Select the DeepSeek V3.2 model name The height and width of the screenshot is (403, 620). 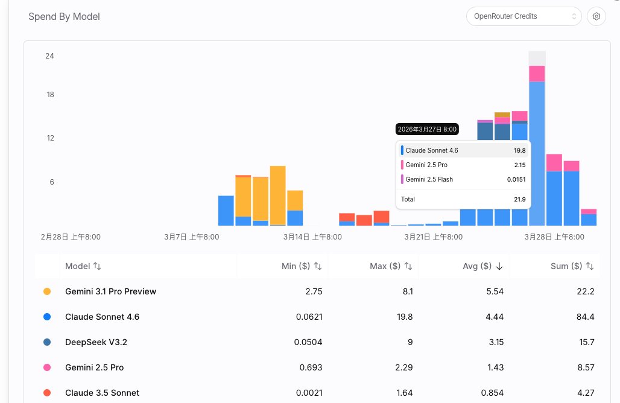[x=96, y=342]
